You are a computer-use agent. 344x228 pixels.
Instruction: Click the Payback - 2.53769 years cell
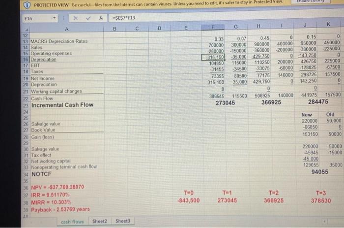[60, 209]
